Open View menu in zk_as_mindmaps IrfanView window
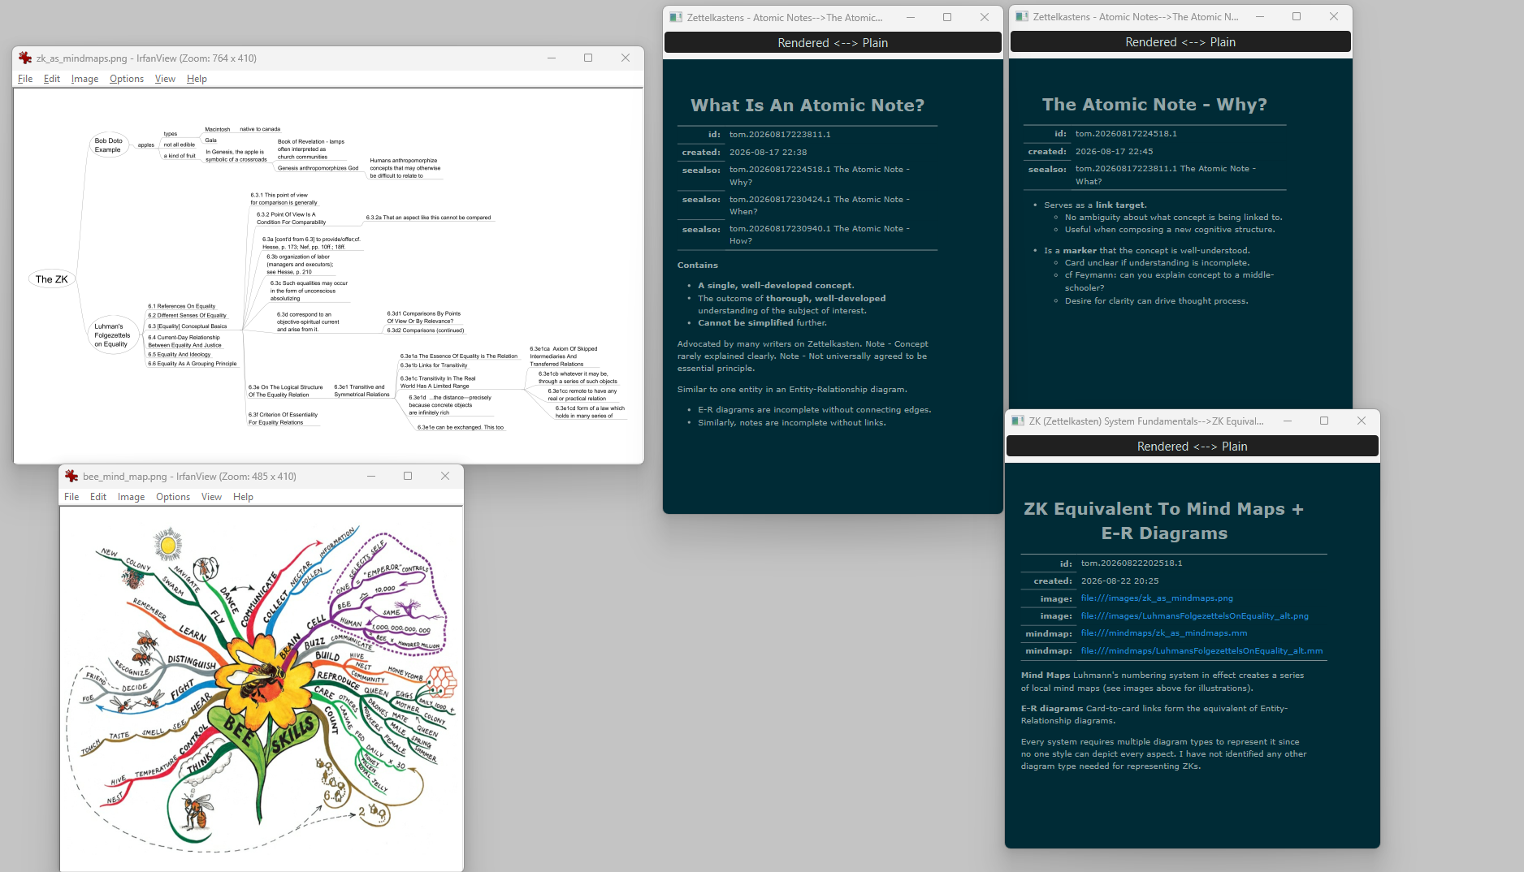The image size is (1524, 872). click(x=165, y=79)
